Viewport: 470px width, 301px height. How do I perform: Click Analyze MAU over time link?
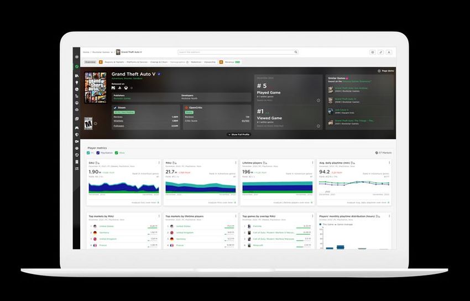222,203
